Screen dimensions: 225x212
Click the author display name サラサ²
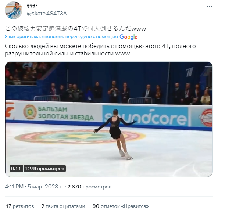pyautogui.click(x=32, y=6)
